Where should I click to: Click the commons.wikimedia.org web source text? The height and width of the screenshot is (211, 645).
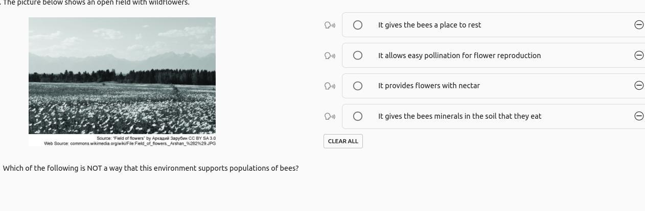coord(130,144)
